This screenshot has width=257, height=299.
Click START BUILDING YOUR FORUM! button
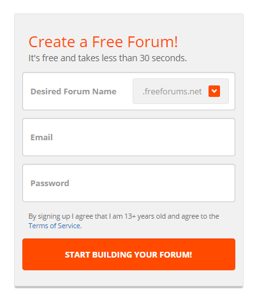pyautogui.click(x=129, y=254)
